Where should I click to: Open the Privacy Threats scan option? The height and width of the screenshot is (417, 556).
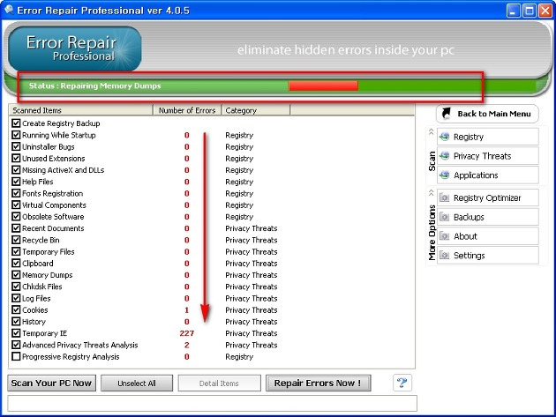488,155
